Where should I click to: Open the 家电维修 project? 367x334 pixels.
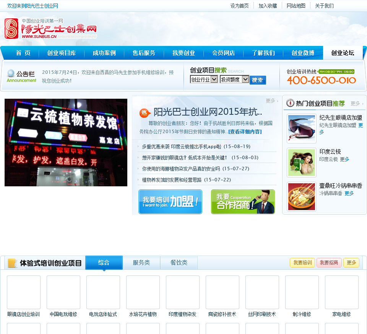point(342,314)
